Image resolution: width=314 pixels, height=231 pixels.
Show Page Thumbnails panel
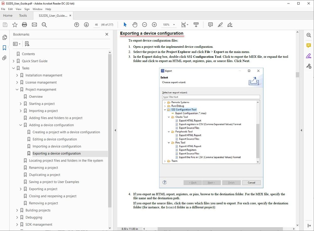(4, 37)
